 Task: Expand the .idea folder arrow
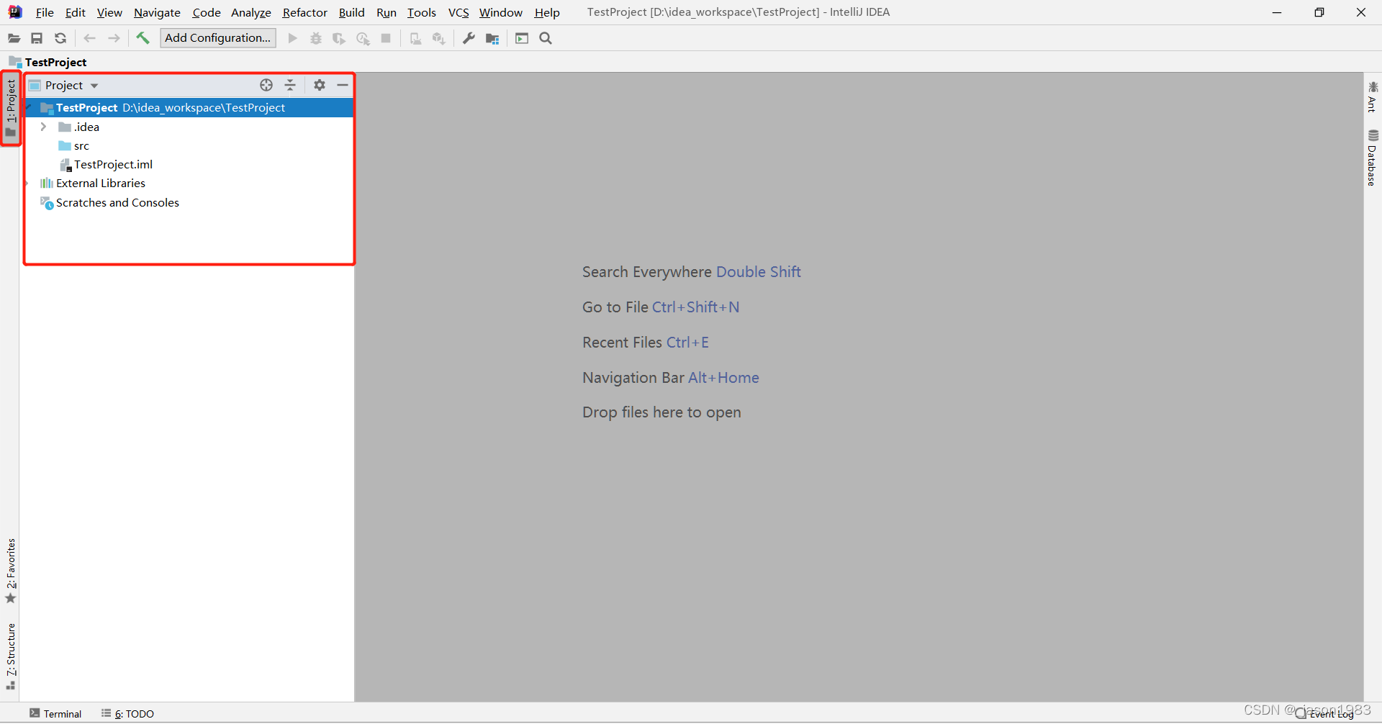pos(43,127)
